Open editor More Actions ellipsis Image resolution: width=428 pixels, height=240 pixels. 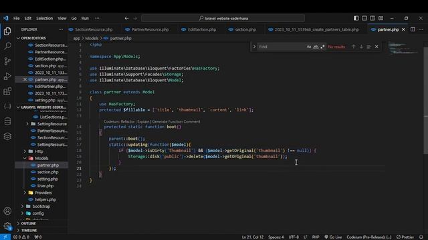click(x=421, y=29)
